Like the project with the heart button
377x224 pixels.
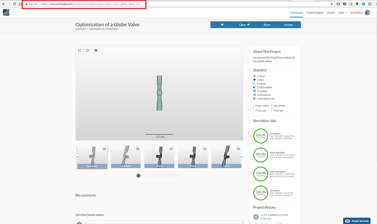coord(222,25)
